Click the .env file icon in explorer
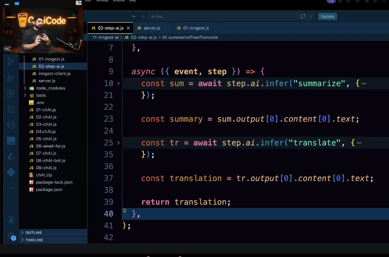Image resolution: width=389 pixels, height=257 pixels. tap(31, 103)
